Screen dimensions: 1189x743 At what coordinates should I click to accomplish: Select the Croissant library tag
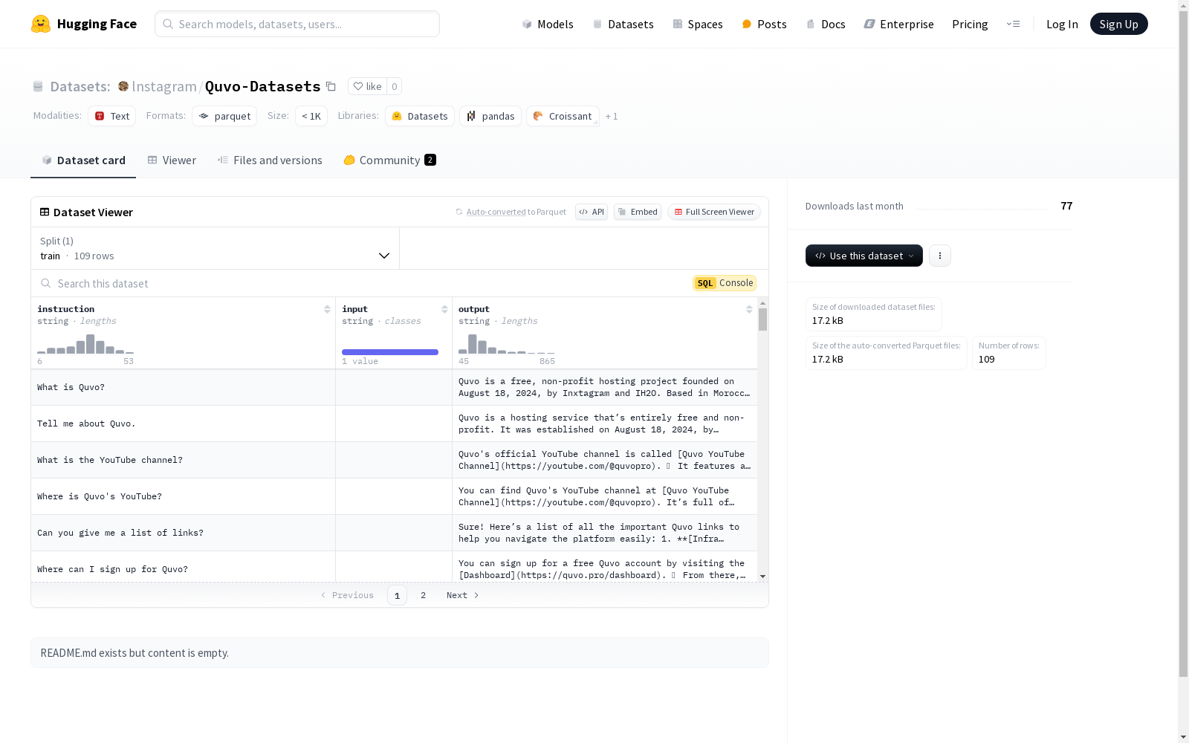pyautogui.click(x=563, y=116)
